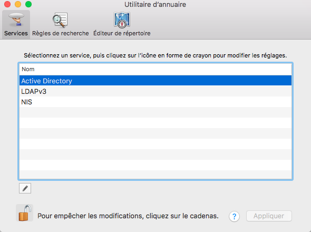
Task: Open the Éditeur de répertoire map icon
Action: click(x=122, y=20)
